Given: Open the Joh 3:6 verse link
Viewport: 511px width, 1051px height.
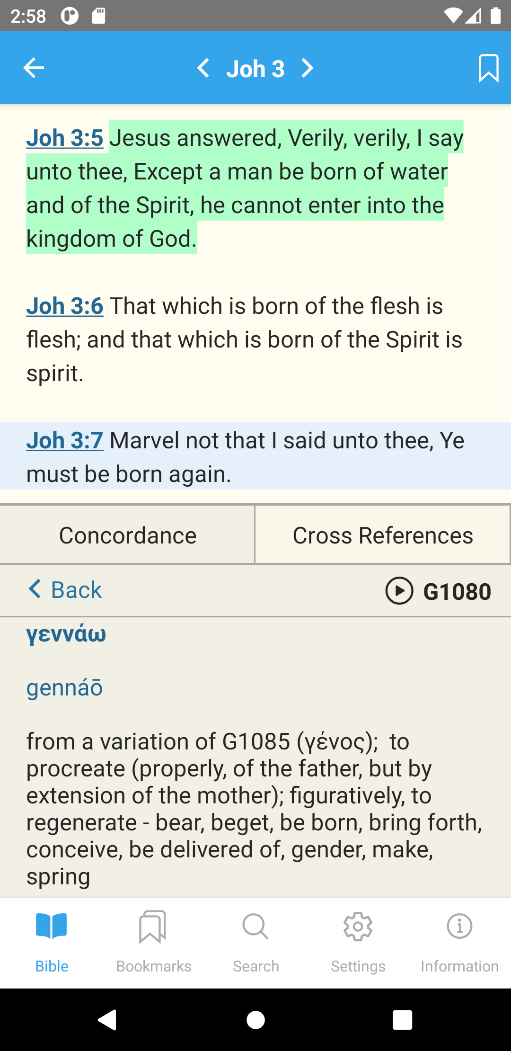Looking at the screenshot, I should (65, 306).
